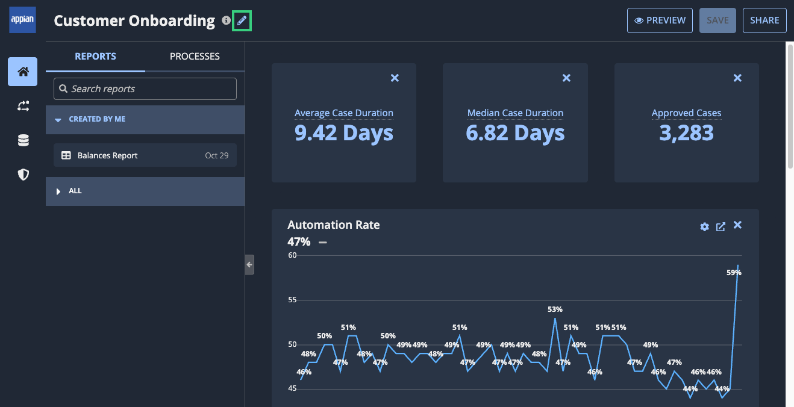Click the info icon beside Customer Onboarding
This screenshot has height=407, width=794.
coord(226,20)
